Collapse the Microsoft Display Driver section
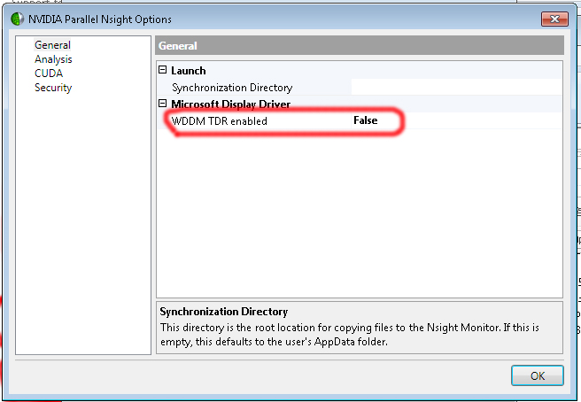 point(162,104)
